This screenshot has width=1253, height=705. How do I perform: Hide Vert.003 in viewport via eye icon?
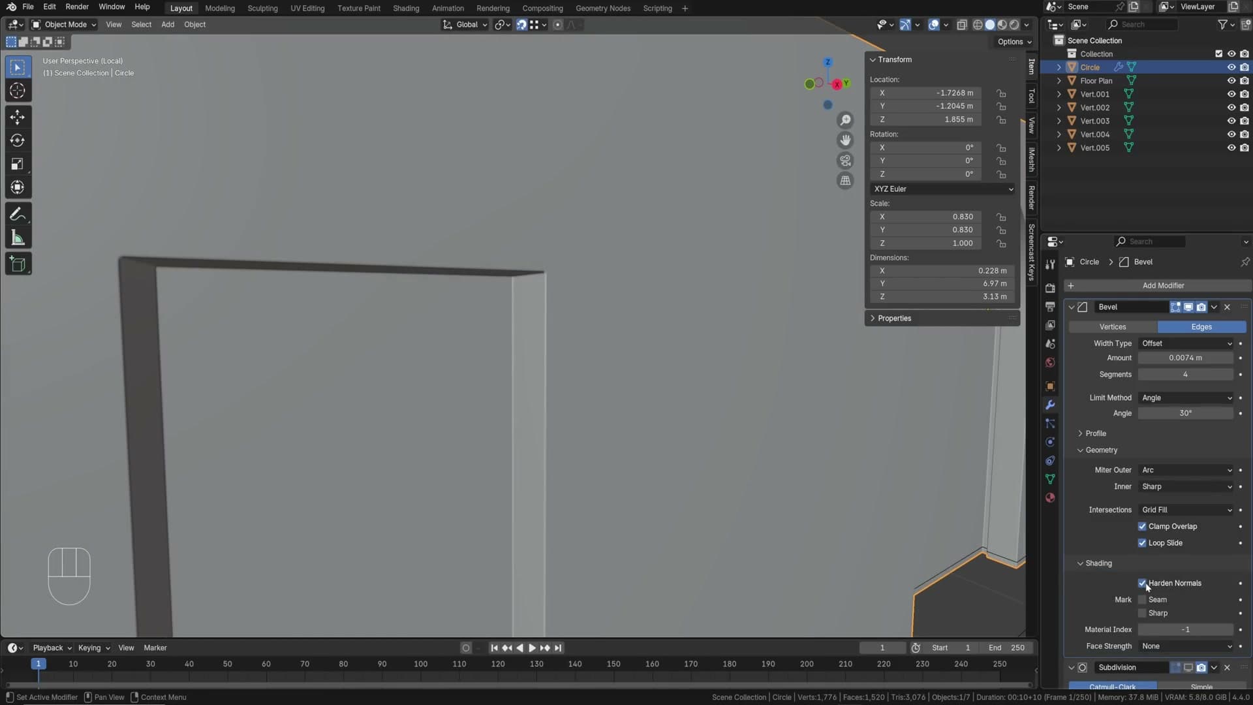point(1231,121)
